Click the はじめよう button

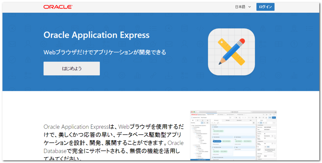72,69
